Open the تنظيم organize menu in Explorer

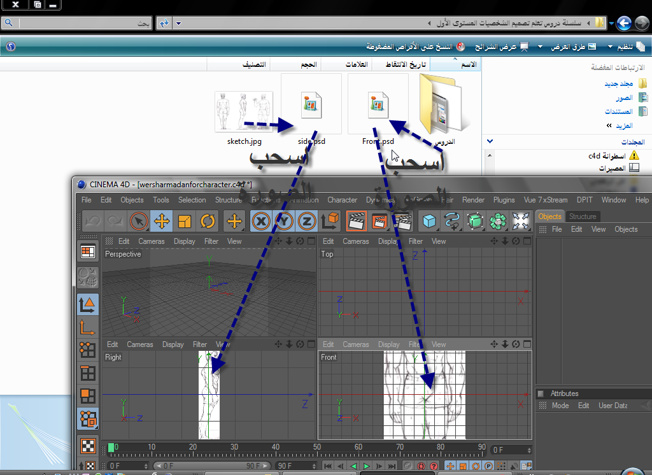click(x=627, y=46)
